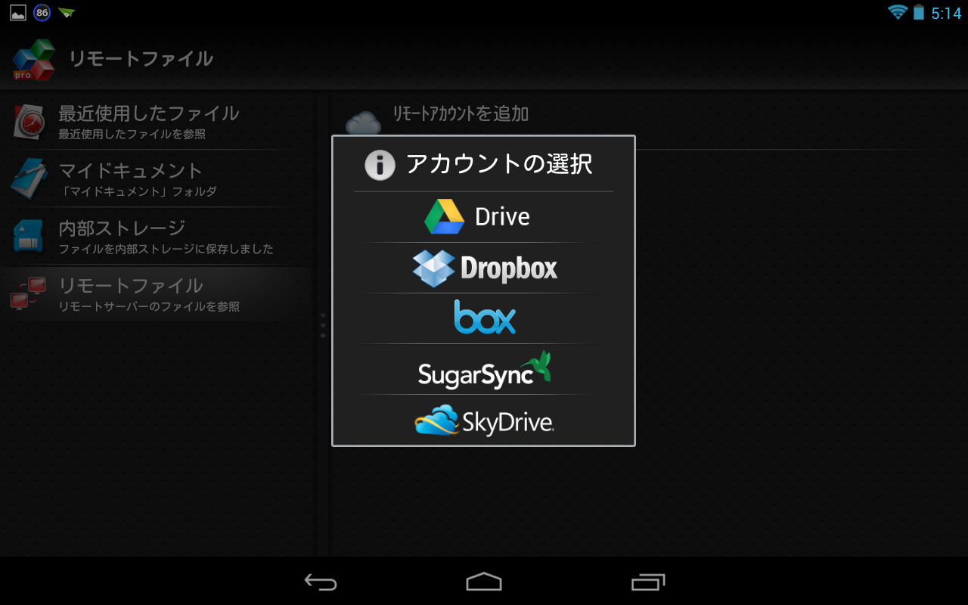Tap the 5:14 clock in status bar
The height and width of the screenshot is (605, 968).
click(x=946, y=13)
